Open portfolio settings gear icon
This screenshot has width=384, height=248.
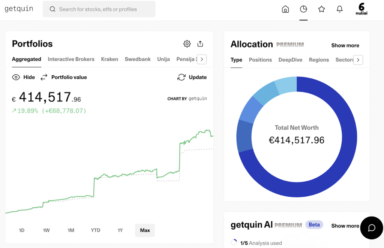(187, 44)
